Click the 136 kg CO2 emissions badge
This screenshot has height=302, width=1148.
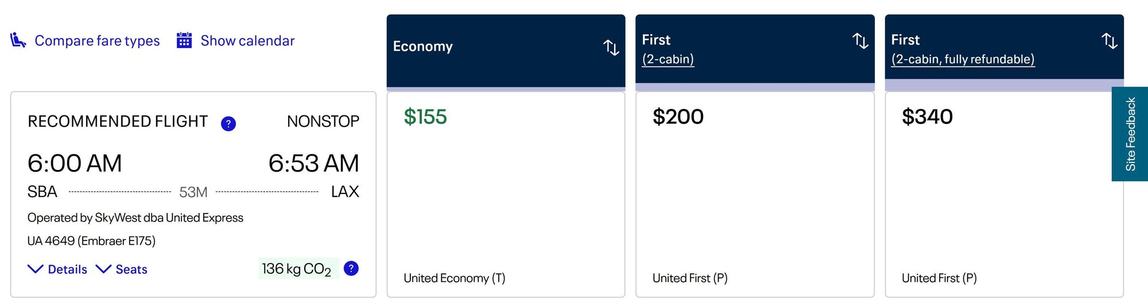coord(297,269)
